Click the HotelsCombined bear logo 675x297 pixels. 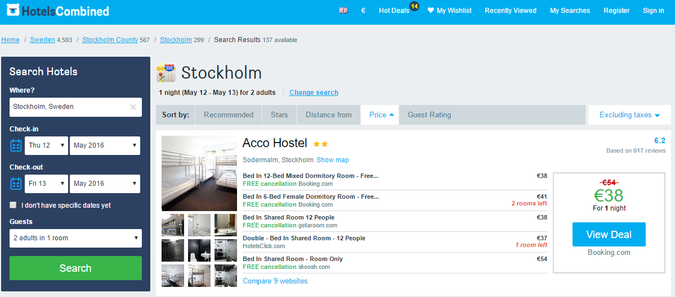13,10
